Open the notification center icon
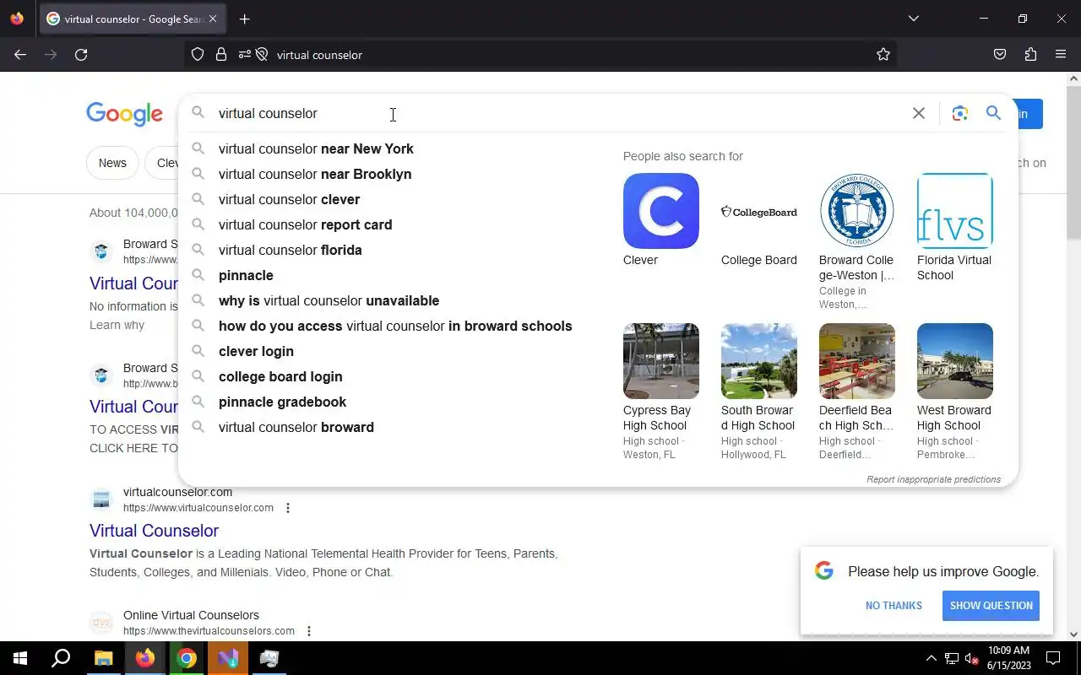Viewport: 1081px width, 675px height. [1053, 658]
